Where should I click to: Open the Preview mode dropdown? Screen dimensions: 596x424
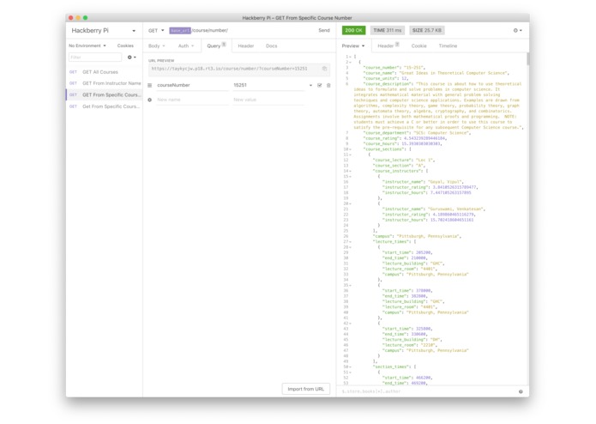353,45
